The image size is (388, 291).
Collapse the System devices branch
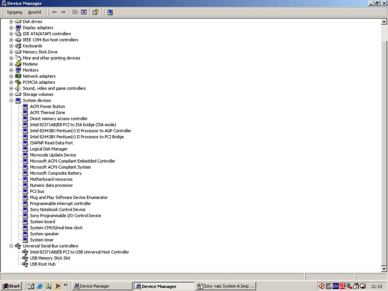point(11,101)
